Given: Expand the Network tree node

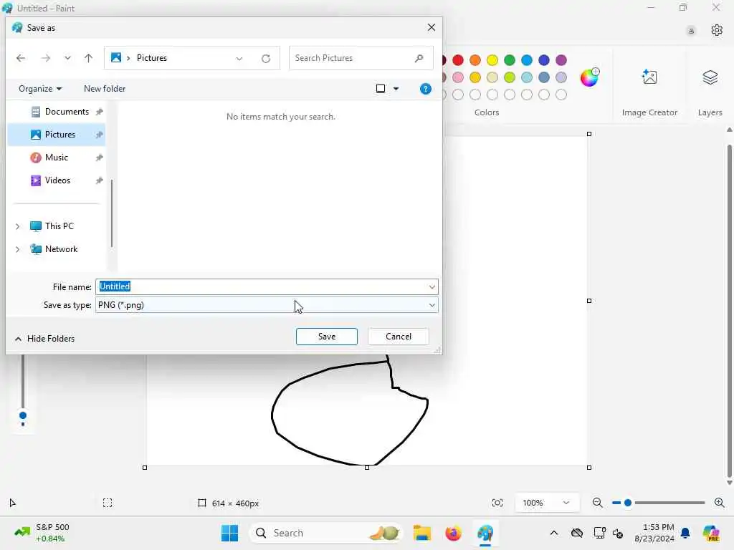Looking at the screenshot, I should click(18, 249).
